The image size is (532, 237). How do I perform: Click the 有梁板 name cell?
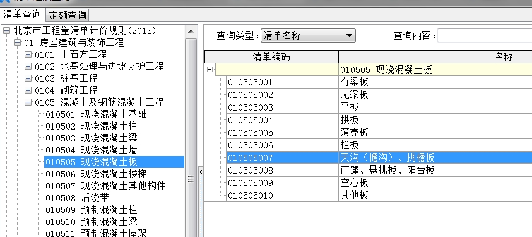(x=435, y=82)
